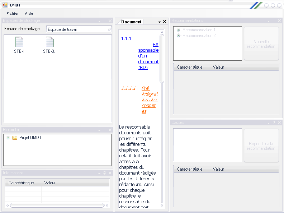Follow the Responsable d'un document (RD) link
This screenshot has width=284, height=213.
coord(148,56)
